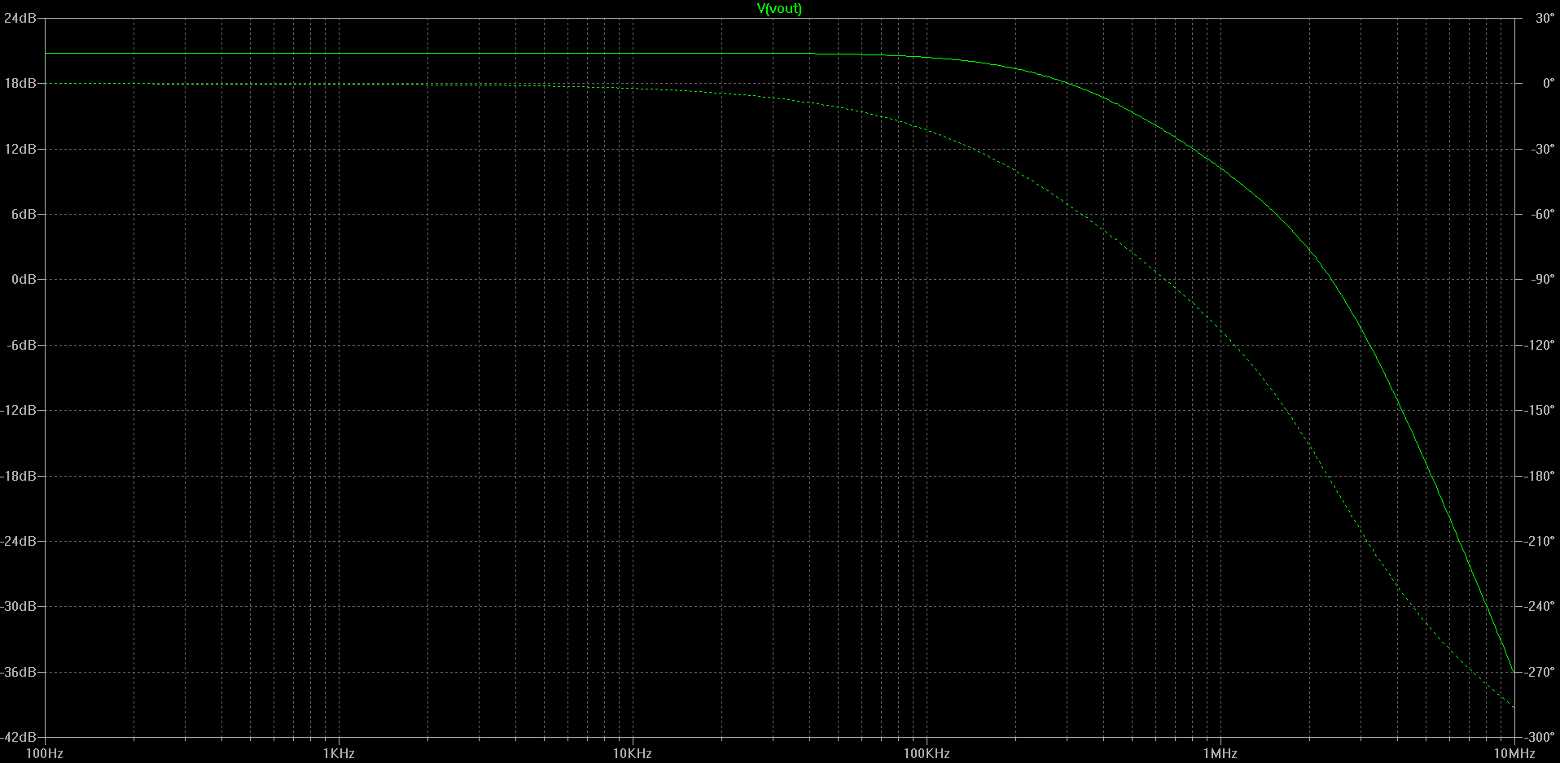The height and width of the screenshot is (763, 1560).
Task: Click the -120° phase axis label
Action: pyautogui.click(x=1540, y=345)
